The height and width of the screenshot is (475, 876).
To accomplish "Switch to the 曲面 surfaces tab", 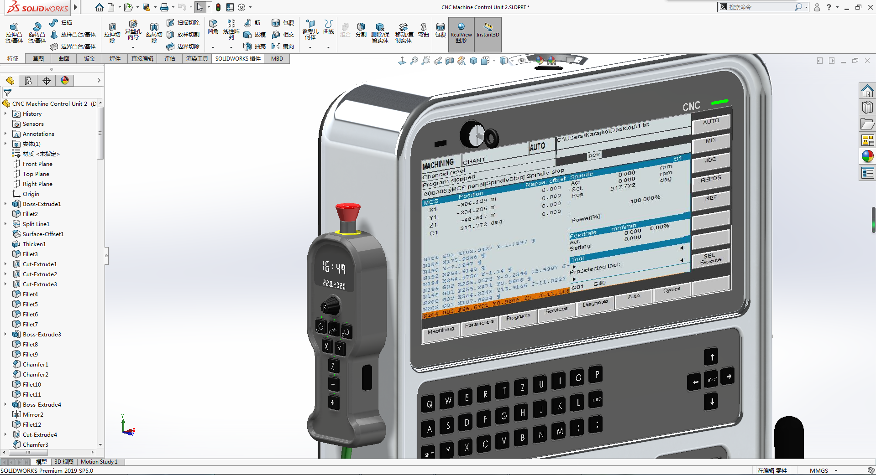I will pyautogui.click(x=64, y=58).
